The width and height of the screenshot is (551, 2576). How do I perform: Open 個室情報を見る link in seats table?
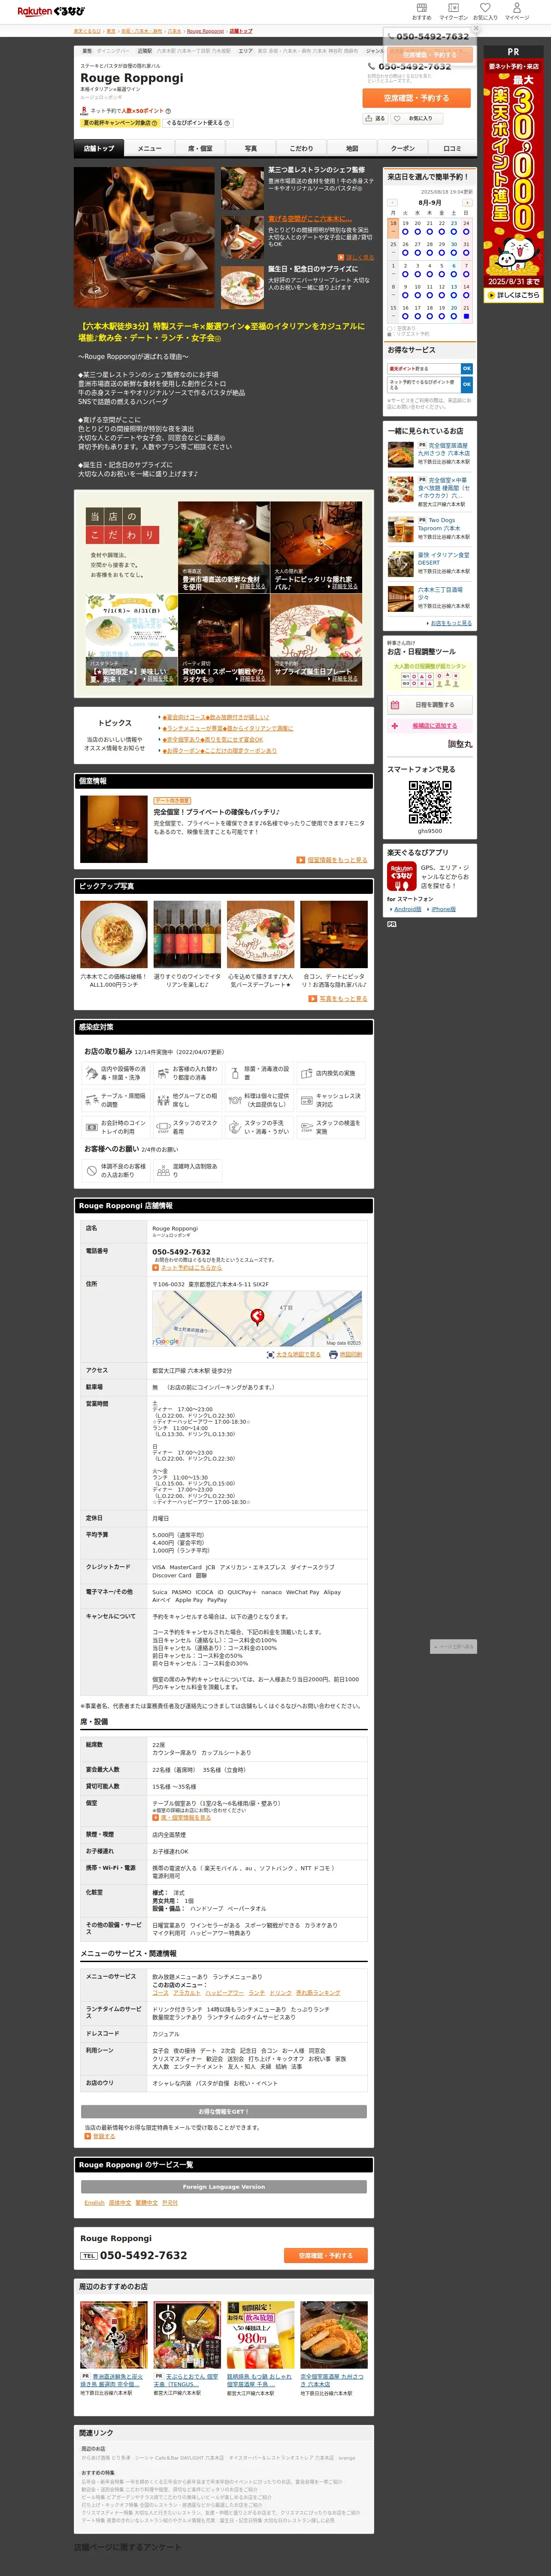tap(185, 1817)
